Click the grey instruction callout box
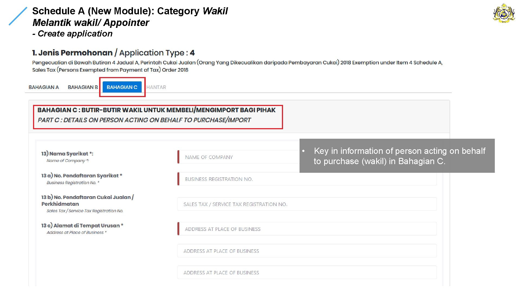This screenshot has height=292, width=520. pos(397,156)
